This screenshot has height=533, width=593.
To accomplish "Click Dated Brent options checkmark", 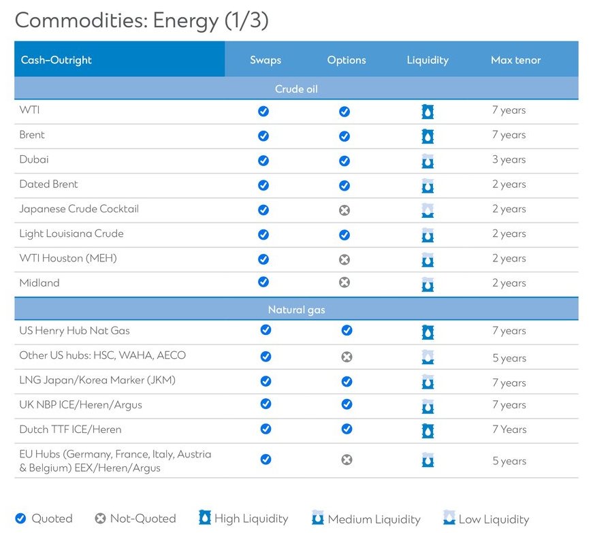I will [x=344, y=185].
